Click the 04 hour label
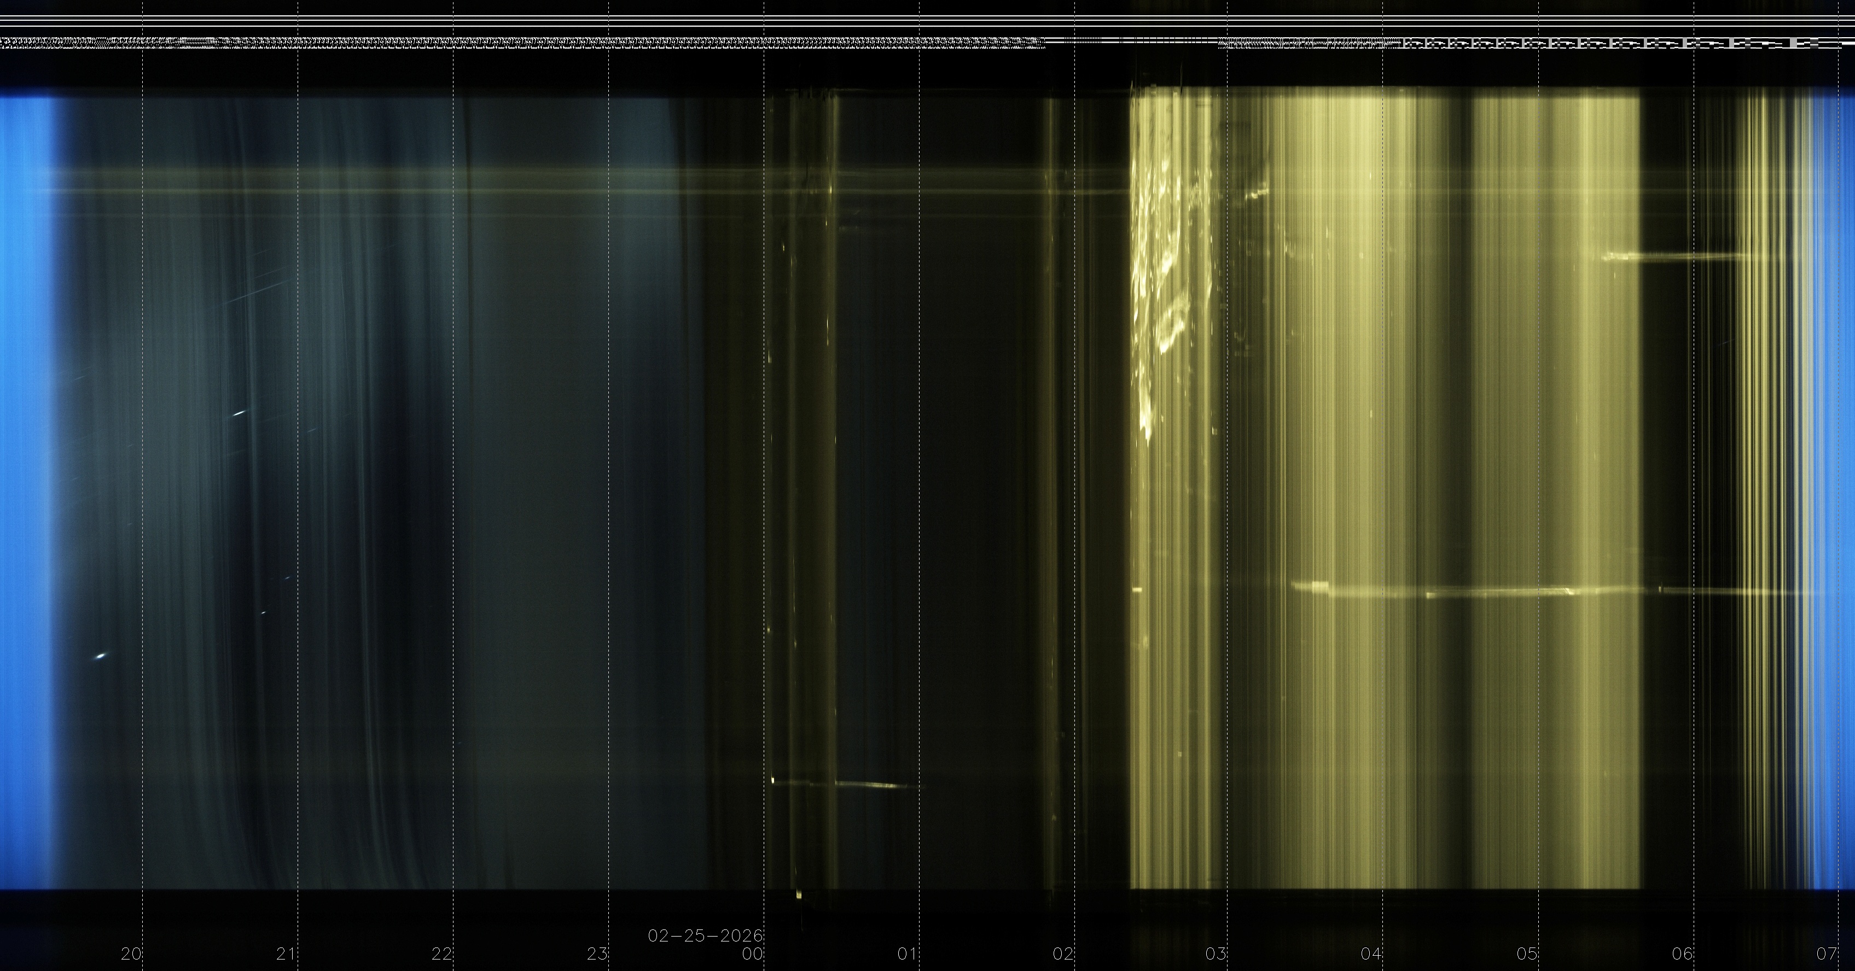 [x=1371, y=955]
